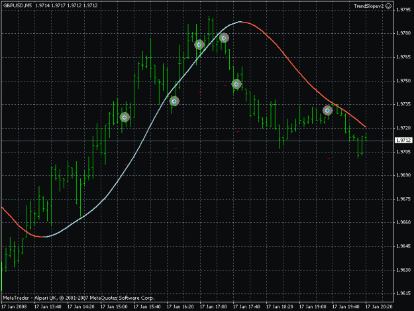Click price axis label 1.9765

(x=403, y=57)
